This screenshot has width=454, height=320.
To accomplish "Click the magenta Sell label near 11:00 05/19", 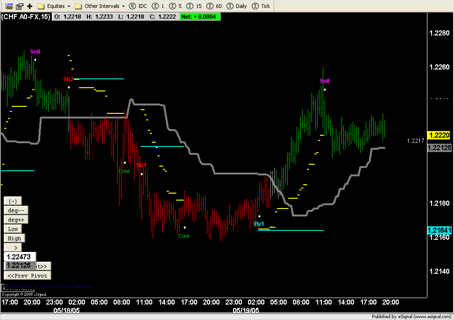I will 325,81.
